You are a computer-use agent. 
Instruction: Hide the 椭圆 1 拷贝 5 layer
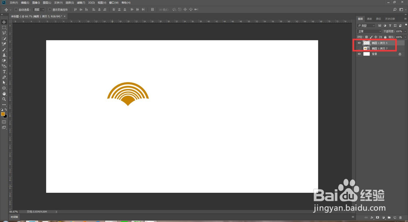click(x=359, y=43)
